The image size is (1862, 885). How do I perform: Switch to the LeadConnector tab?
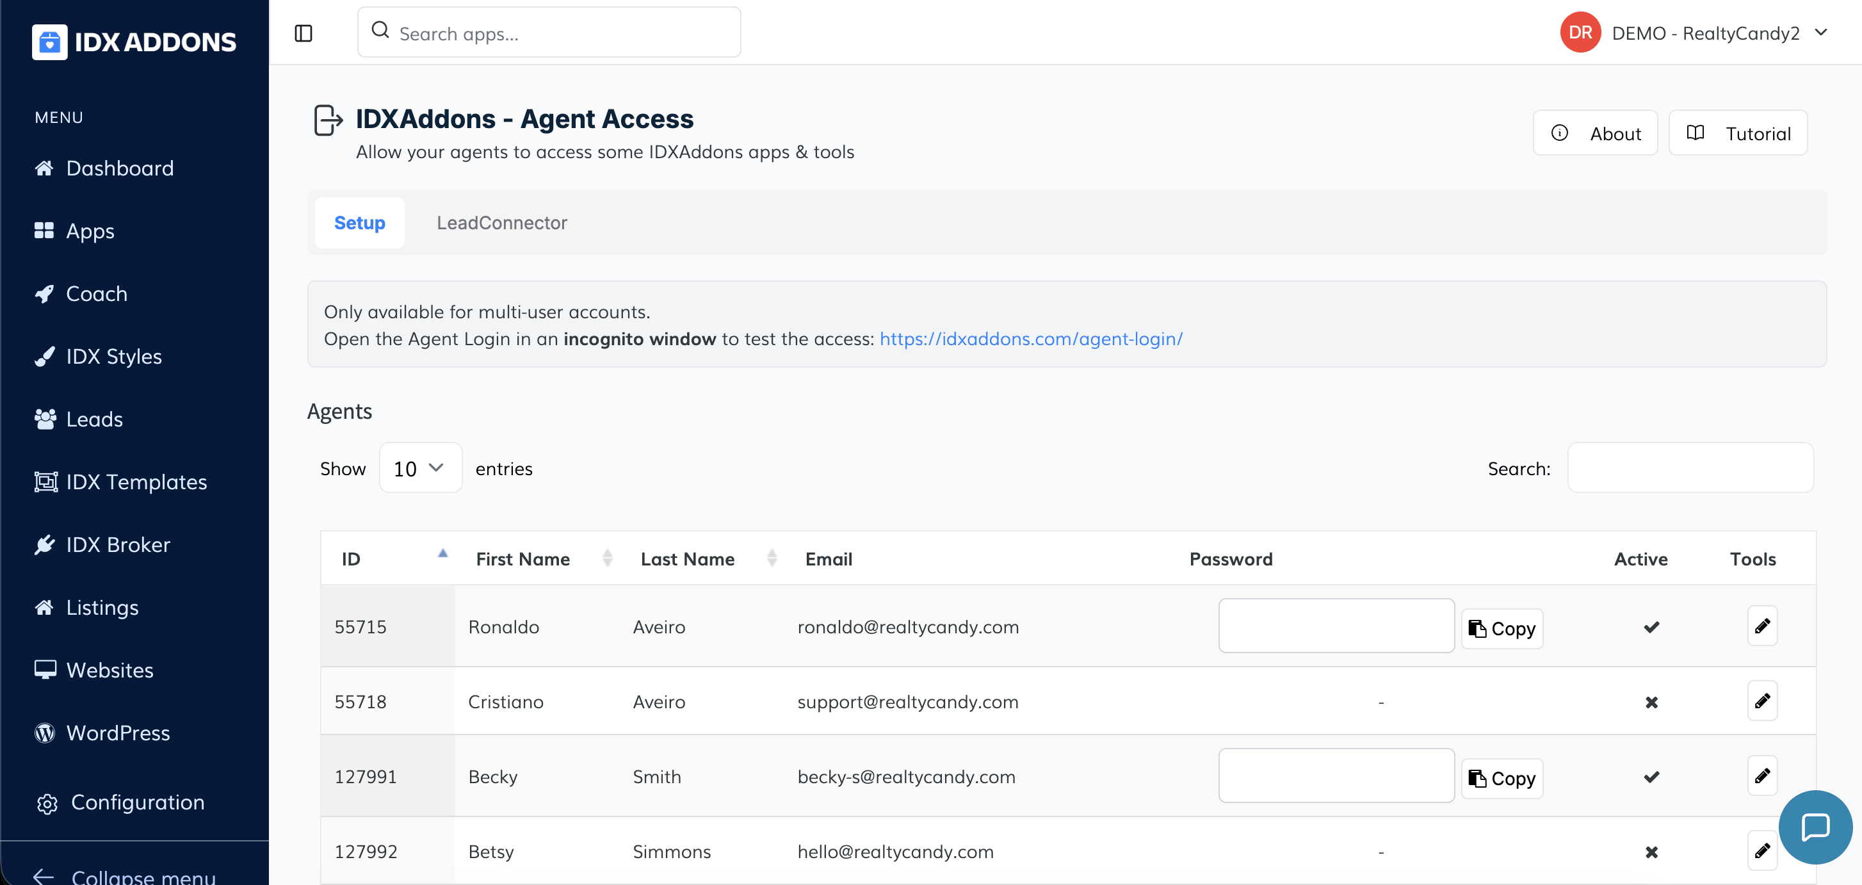tap(501, 223)
